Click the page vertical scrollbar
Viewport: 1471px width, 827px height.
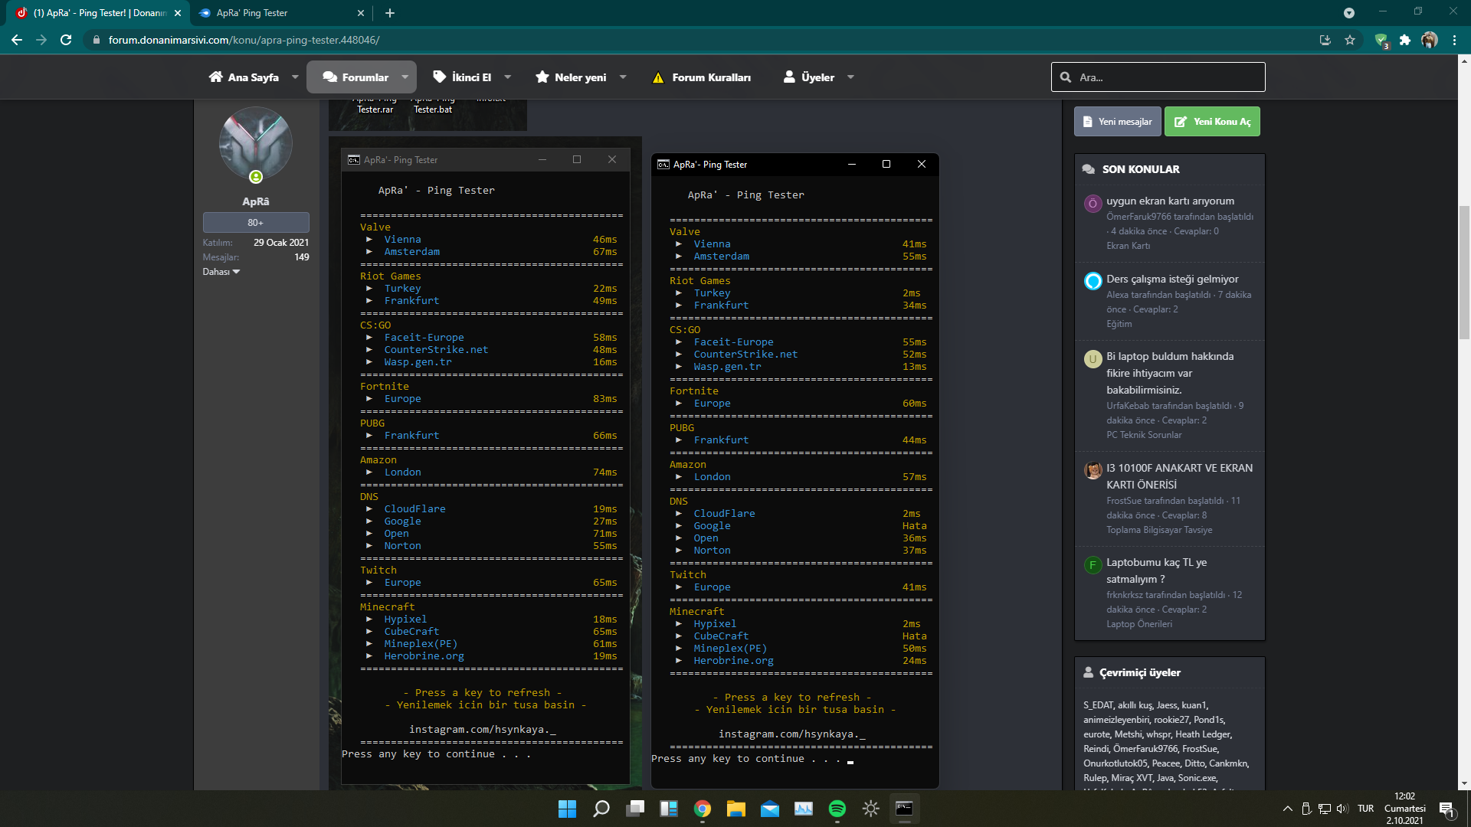(1464, 272)
